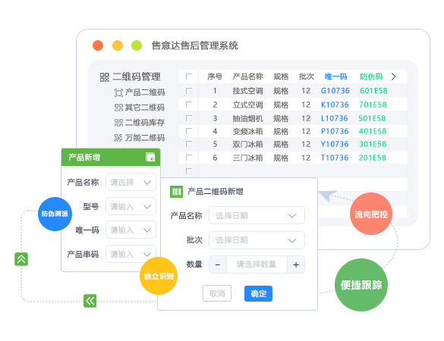
Task: Click the coral 流向把控 circle
Action: (371, 214)
